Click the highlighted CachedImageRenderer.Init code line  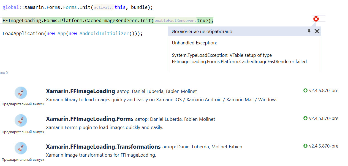(x=108, y=20)
